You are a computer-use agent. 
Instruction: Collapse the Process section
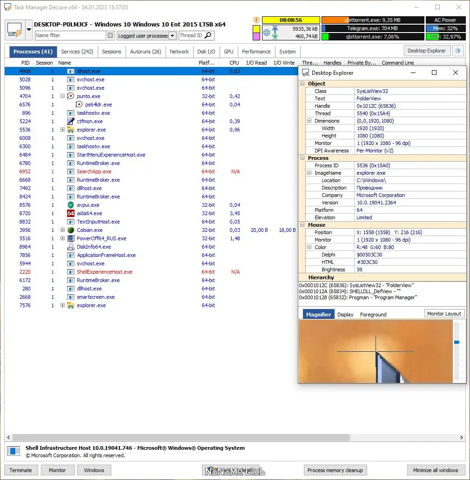[x=302, y=158]
